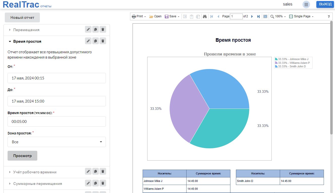Go to previous report page
The height and width of the screenshot is (193, 335).
[218, 16]
